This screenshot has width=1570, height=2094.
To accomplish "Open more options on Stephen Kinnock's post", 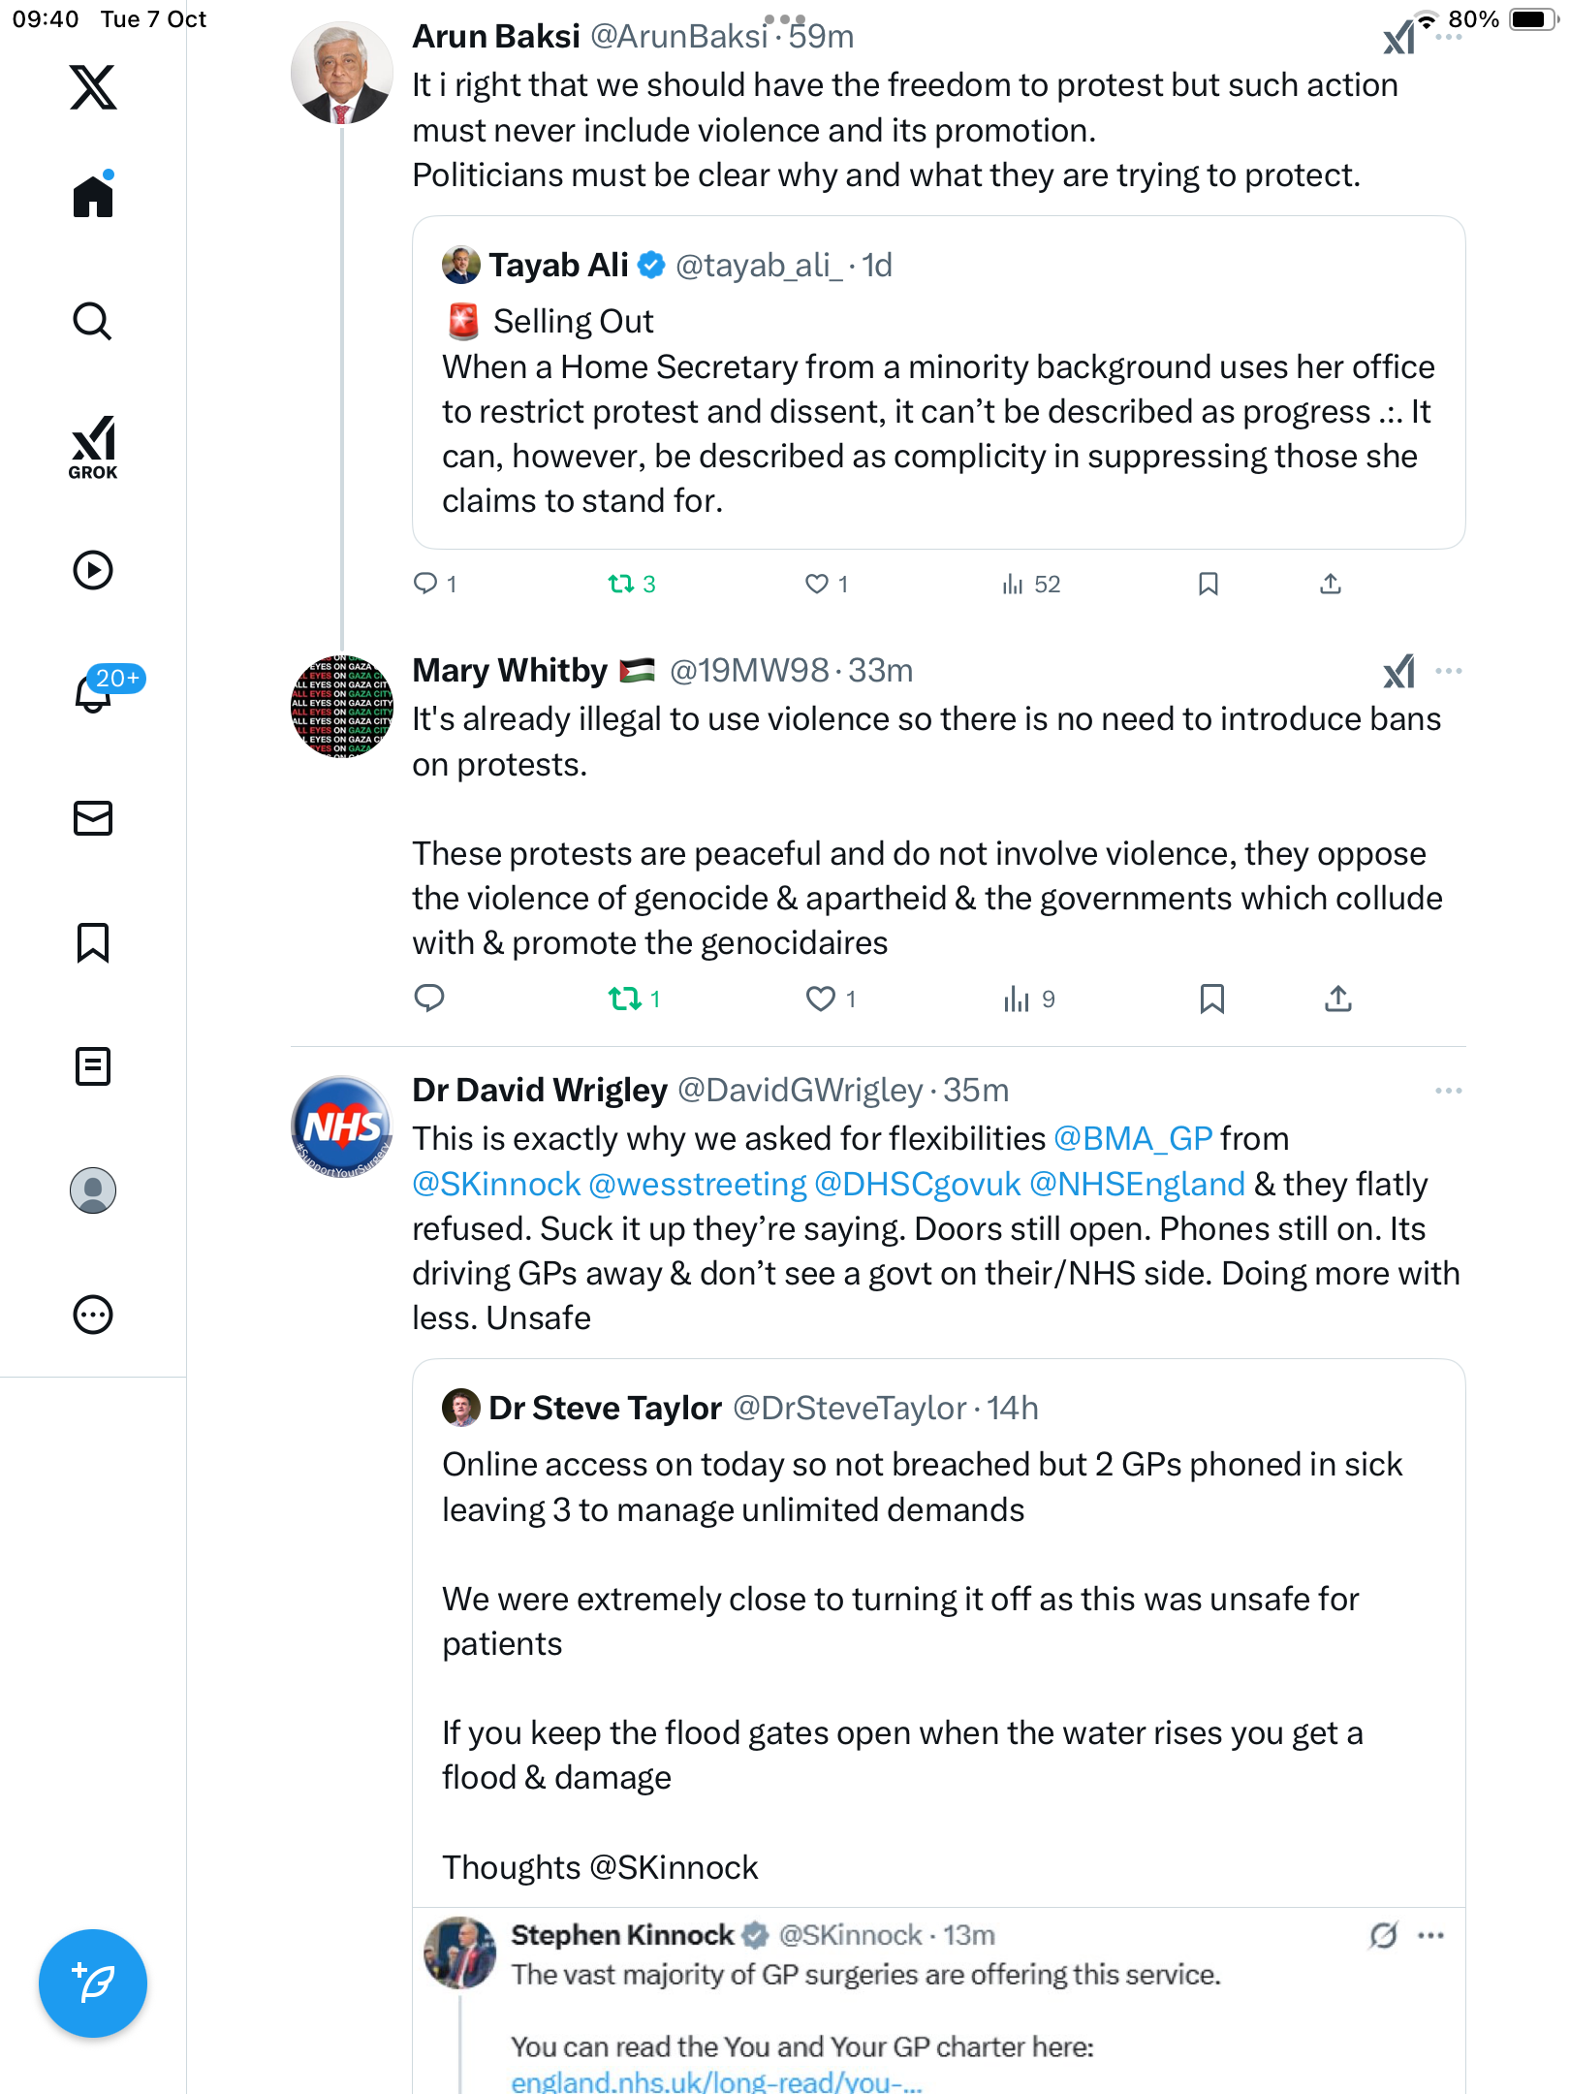I will pos(1430,1936).
